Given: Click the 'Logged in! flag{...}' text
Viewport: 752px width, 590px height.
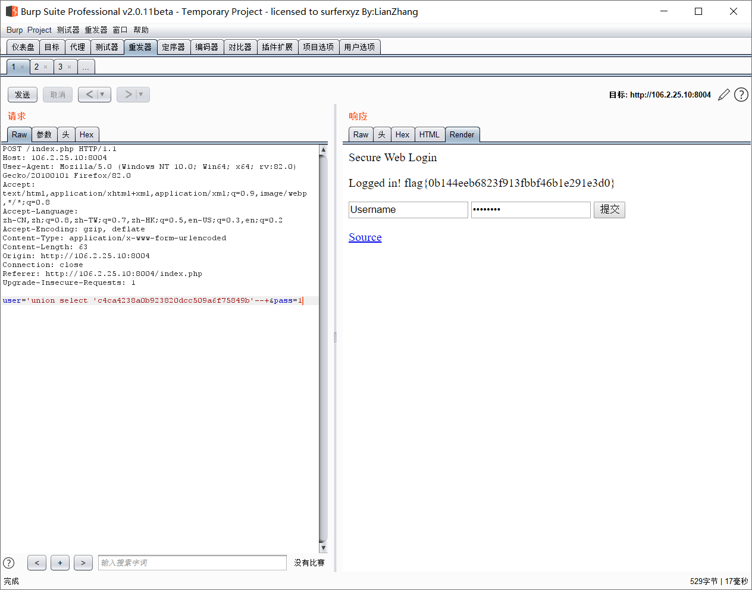Looking at the screenshot, I should (481, 183).
